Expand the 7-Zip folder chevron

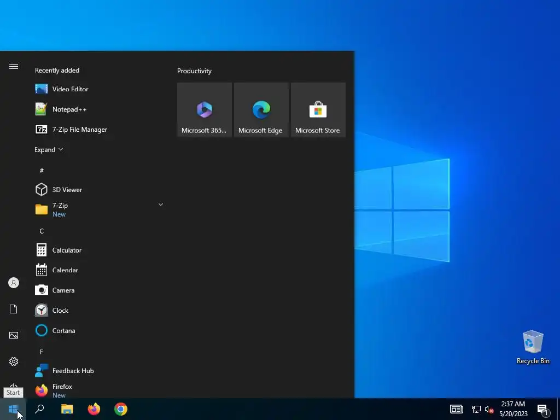tap(161, 205)
